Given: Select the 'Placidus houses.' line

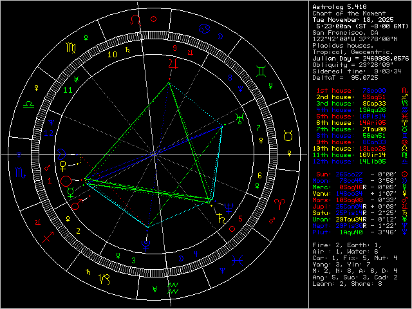Looking at the screenshot, I should coord(343,46).
